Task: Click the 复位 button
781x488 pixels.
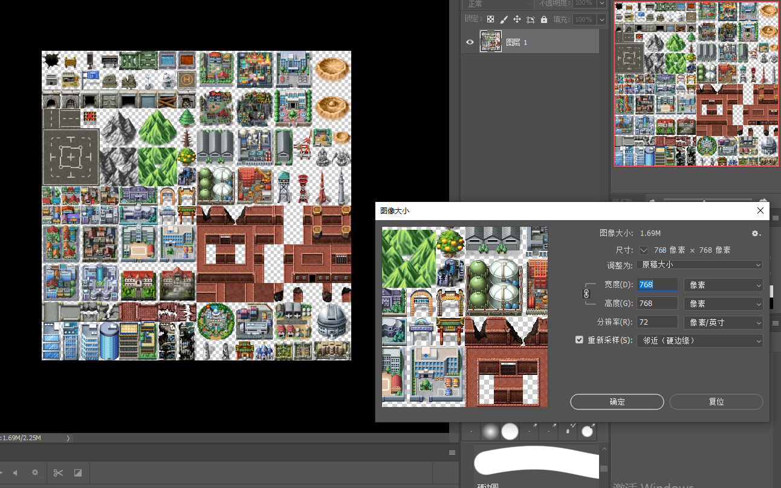Action: pyautogui.click(x=716, y=402)
